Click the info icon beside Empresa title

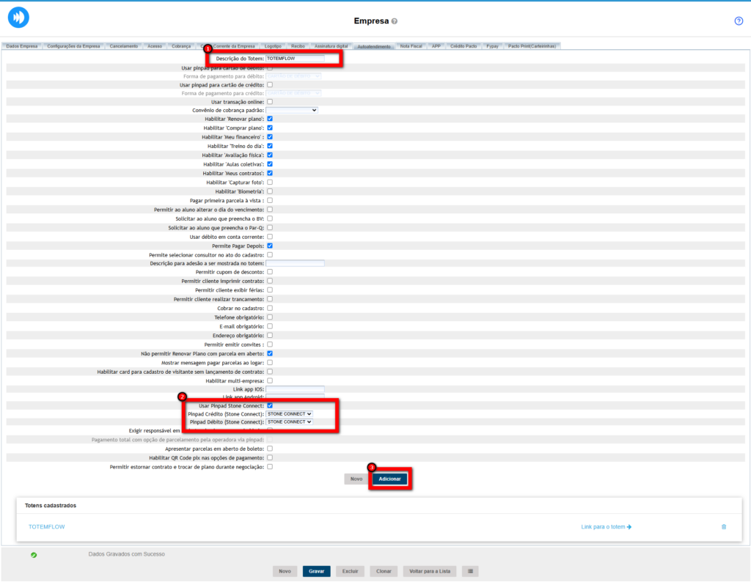pyautogui.click(x=395, y=22)
